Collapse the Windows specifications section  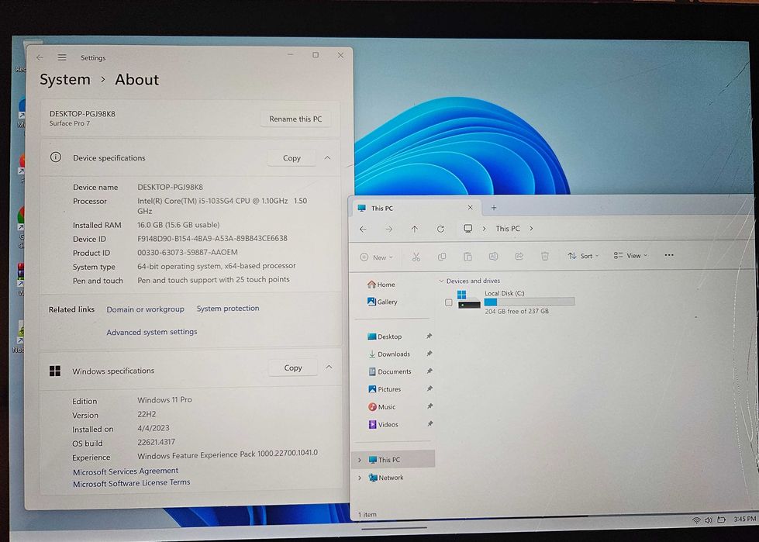click(x=329, y=368)
